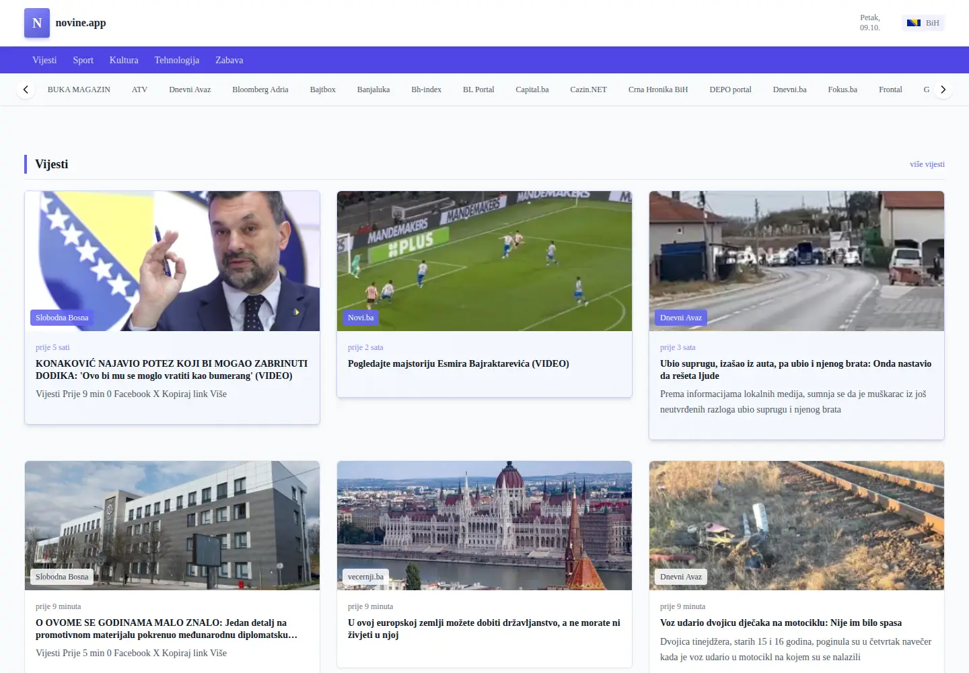The height and width of the screenshot is (673, 969).
Task: Open BL Portal source
Action: pos(478,90)
